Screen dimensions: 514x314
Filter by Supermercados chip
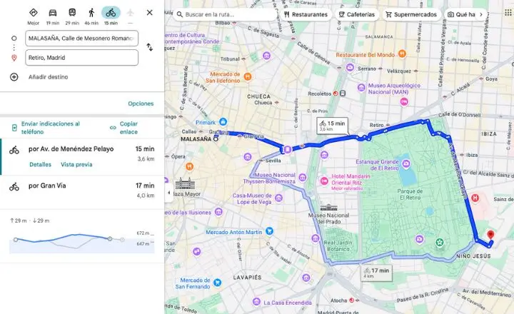point(411,14)
